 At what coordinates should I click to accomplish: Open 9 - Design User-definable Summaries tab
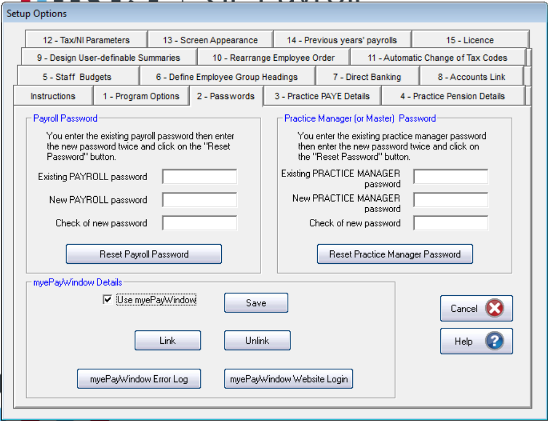click(x=109, y=58)
